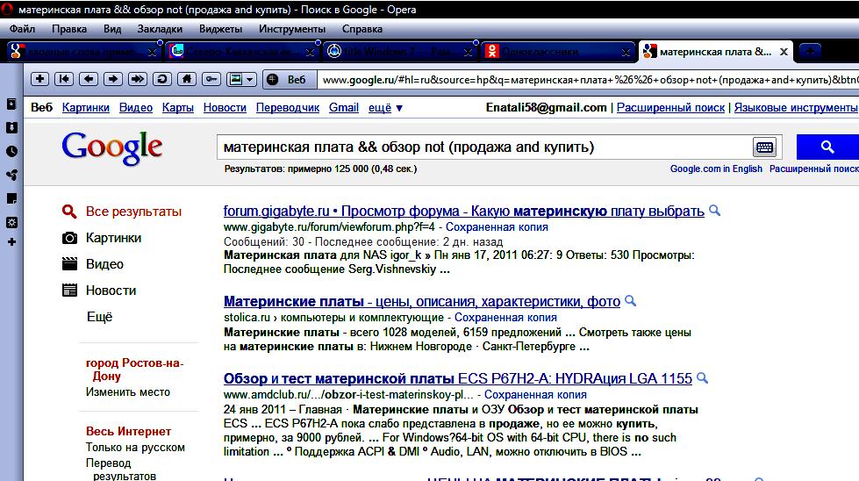Click Расширенный поиск link at top right

tap(670, 107)
